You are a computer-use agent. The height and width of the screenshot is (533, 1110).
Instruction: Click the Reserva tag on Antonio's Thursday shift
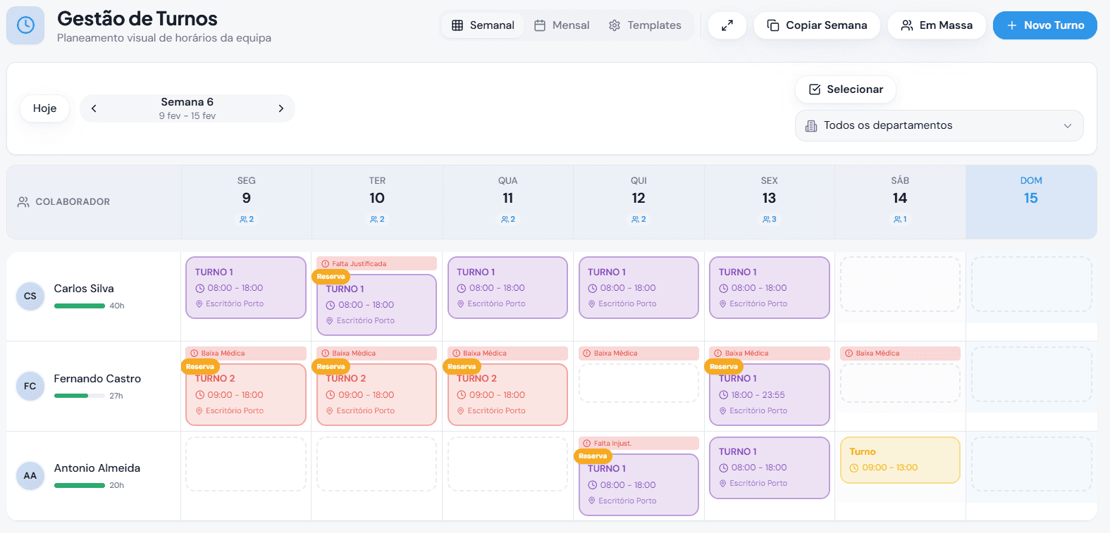593,456
